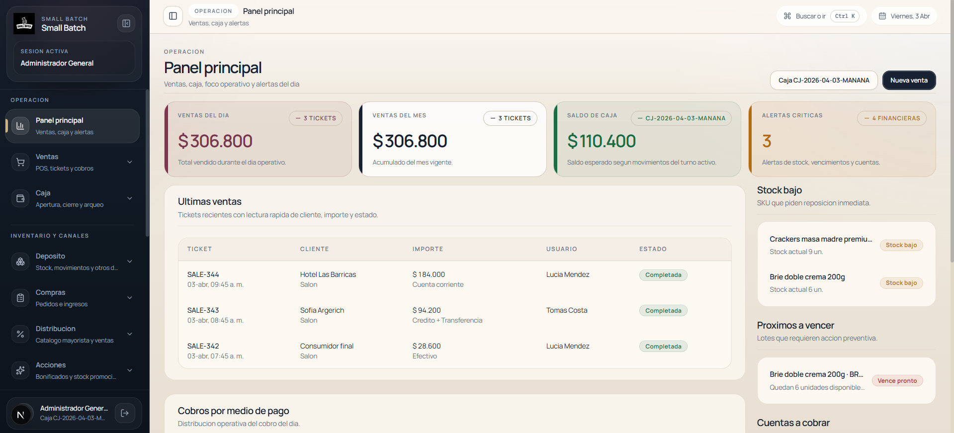Open Panel principal in the sidebar

tap(72, 126)
